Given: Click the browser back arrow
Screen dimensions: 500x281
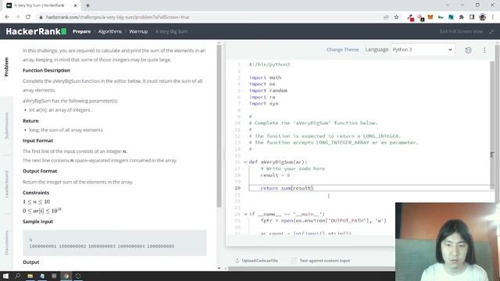Looking at the screenshot, I should 7,17.
